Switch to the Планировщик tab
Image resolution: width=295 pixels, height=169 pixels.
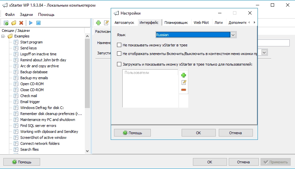pyautogui.click(x=176, y=23)
